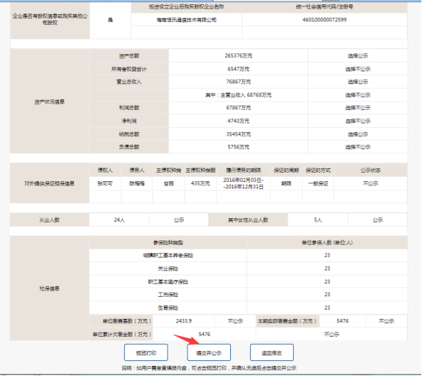Select the 5756万元 liabilities value
Screen dimensions: 422x376
tap(239, 147)
